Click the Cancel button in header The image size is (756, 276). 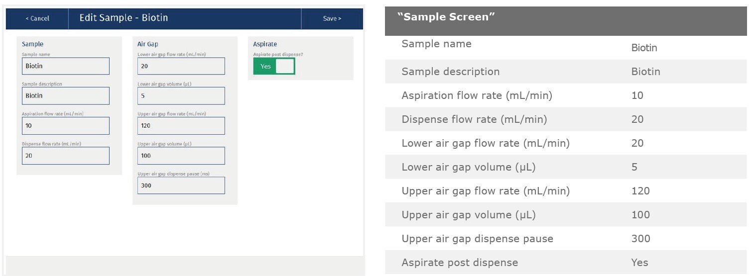click(x=37, y=18)
